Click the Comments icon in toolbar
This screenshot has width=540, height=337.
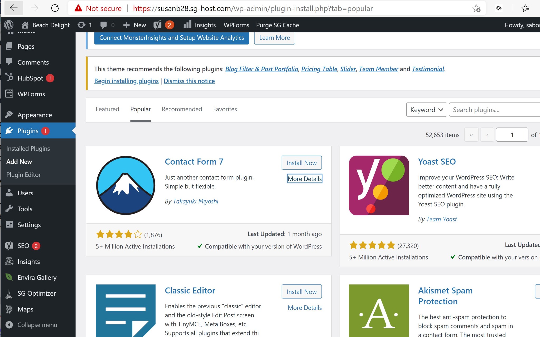(103, 25)
